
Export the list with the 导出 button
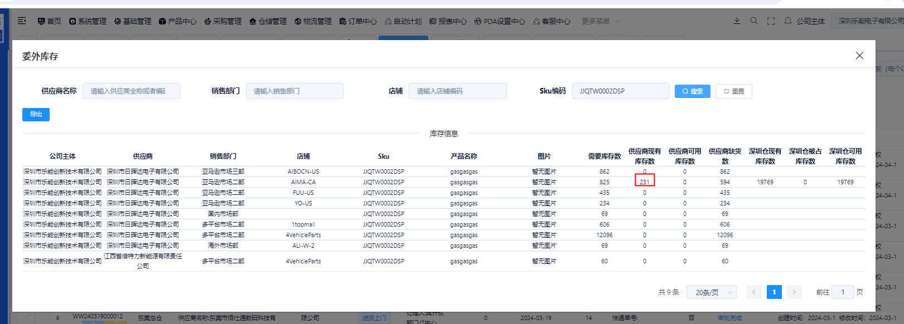pyautogui.click(x=36, y=114)
